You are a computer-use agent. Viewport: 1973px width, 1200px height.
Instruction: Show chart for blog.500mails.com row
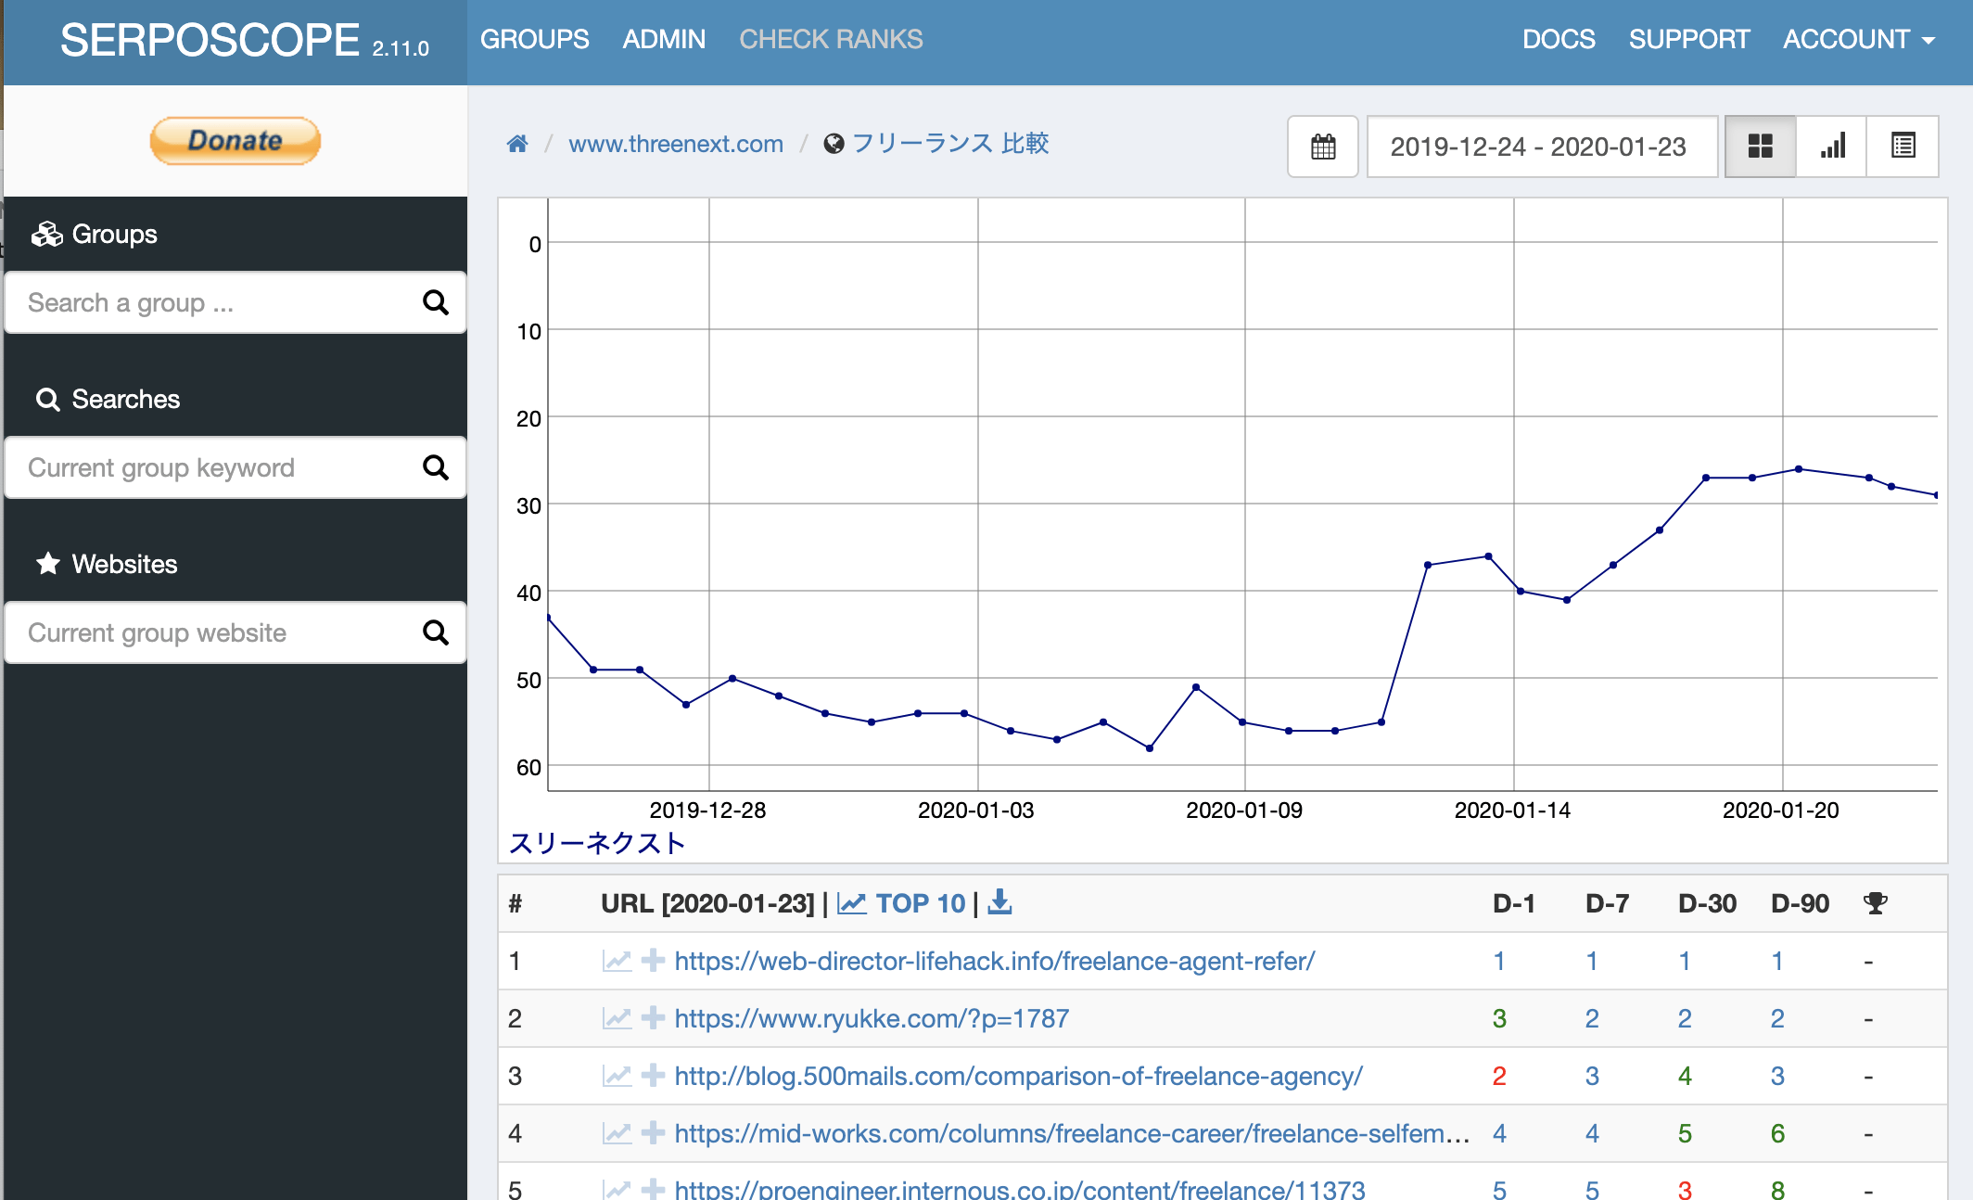pos(617,1076)
